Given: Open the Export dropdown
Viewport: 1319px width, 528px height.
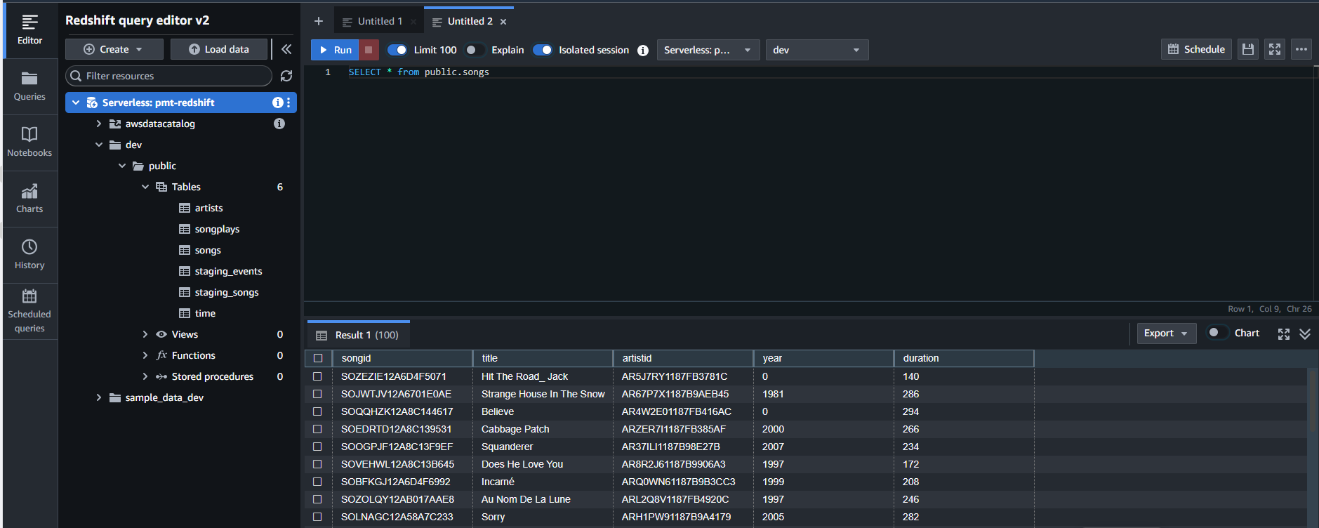Looking at the screenshot, I should click(x=1165, y=334).
